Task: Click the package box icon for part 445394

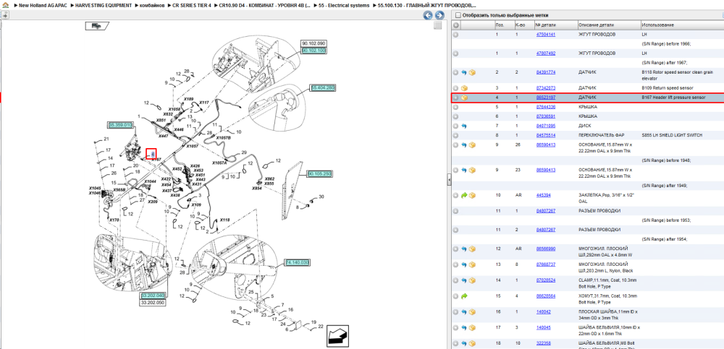Action: tap(472, 195)
